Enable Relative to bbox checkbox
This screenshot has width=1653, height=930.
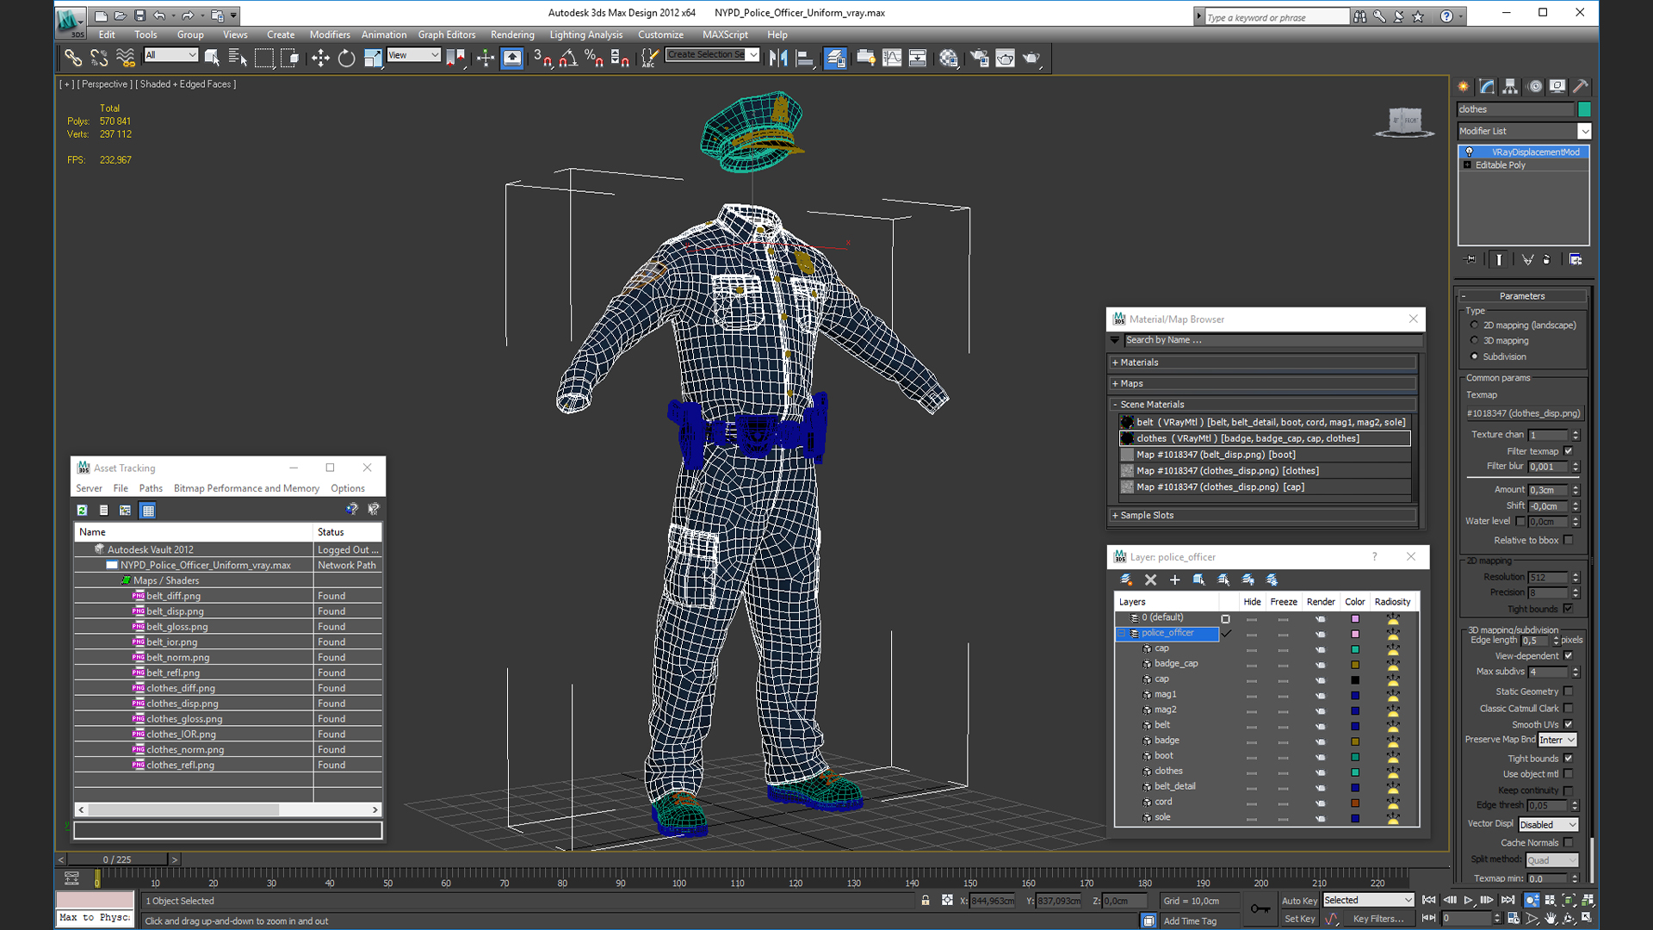pos(1568,540)
